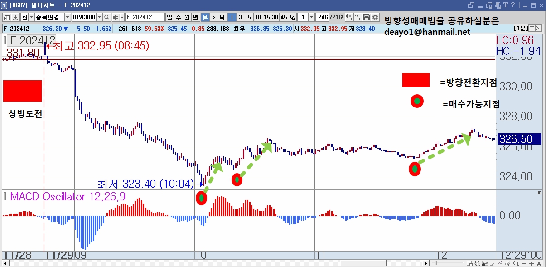
Task: Open chart settings gear icon in toolbar
Action: point(375,17)
